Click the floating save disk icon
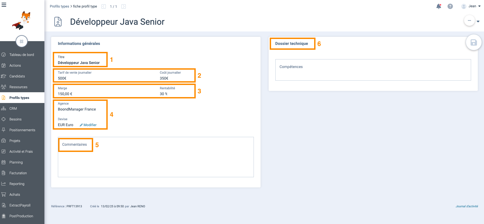The width and height of the screenshot is (484, 224). [474, 42]
